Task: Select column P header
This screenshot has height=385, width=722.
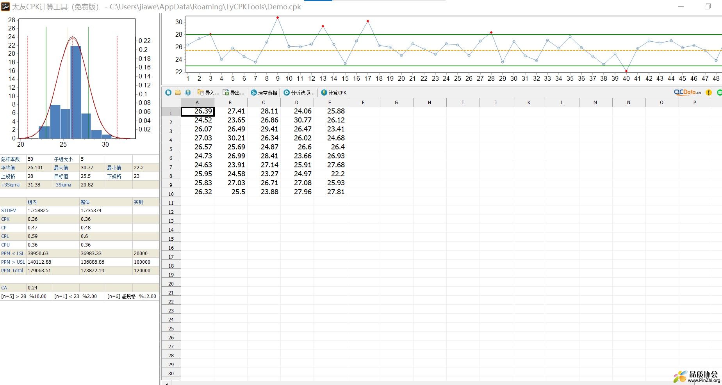Action: (695, 103)
